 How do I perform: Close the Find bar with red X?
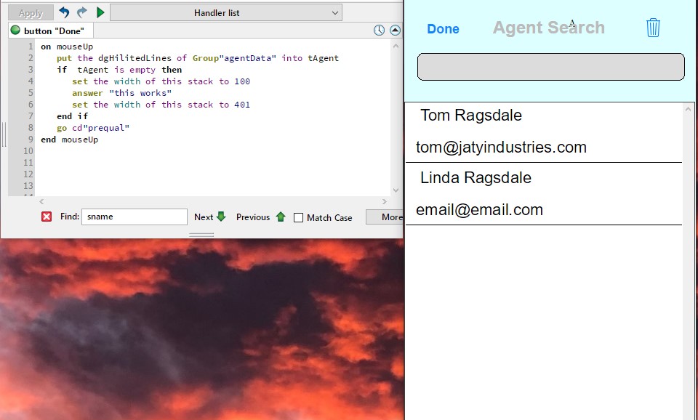[x=47, y=217]
